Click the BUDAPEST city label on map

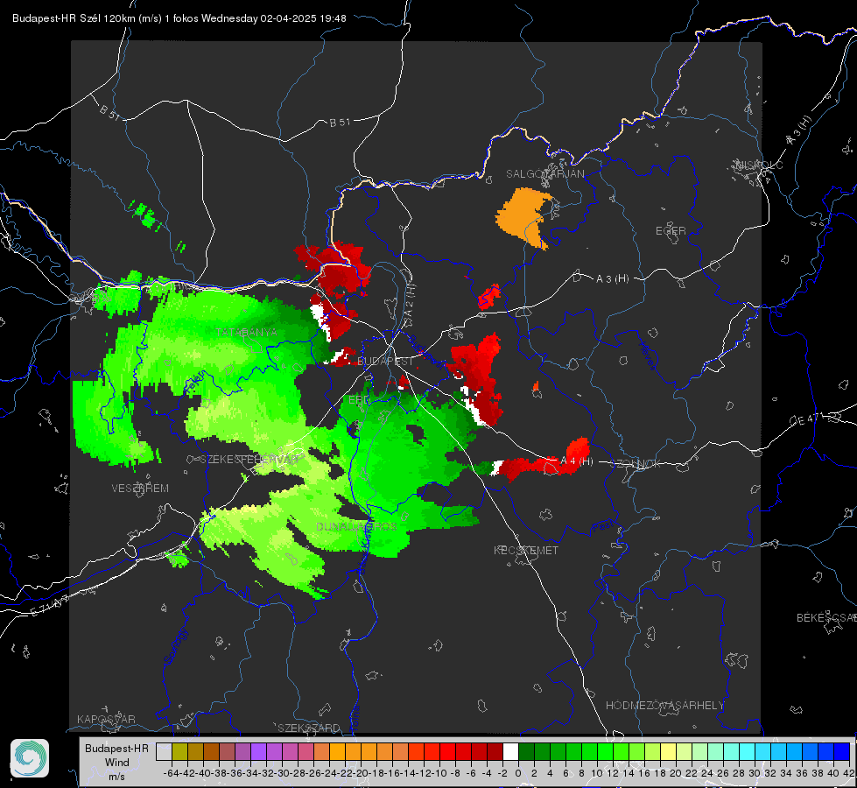pyautogui.click(x=385, y=361)
